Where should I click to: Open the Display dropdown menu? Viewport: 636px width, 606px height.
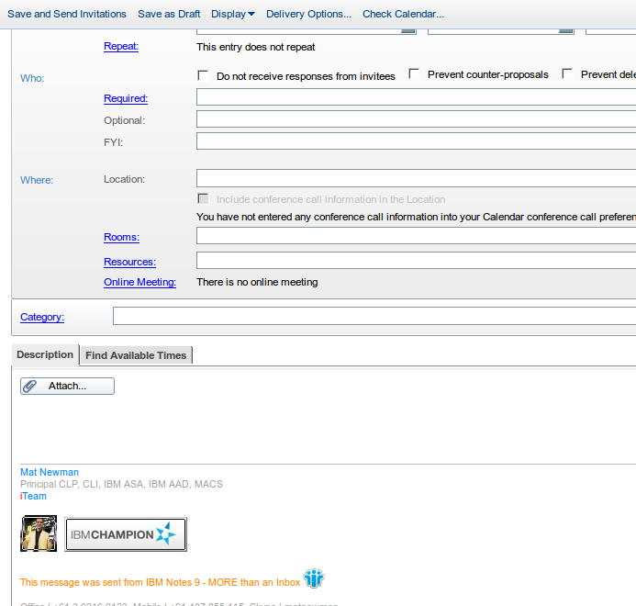point(232,14)
